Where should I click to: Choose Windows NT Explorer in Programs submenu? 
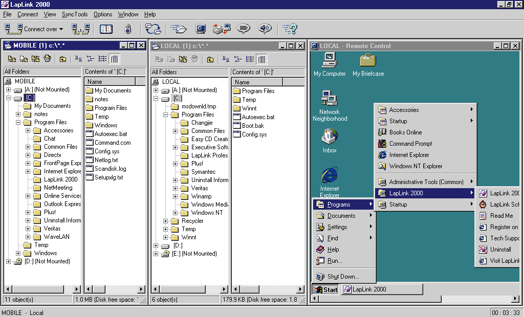425,166
